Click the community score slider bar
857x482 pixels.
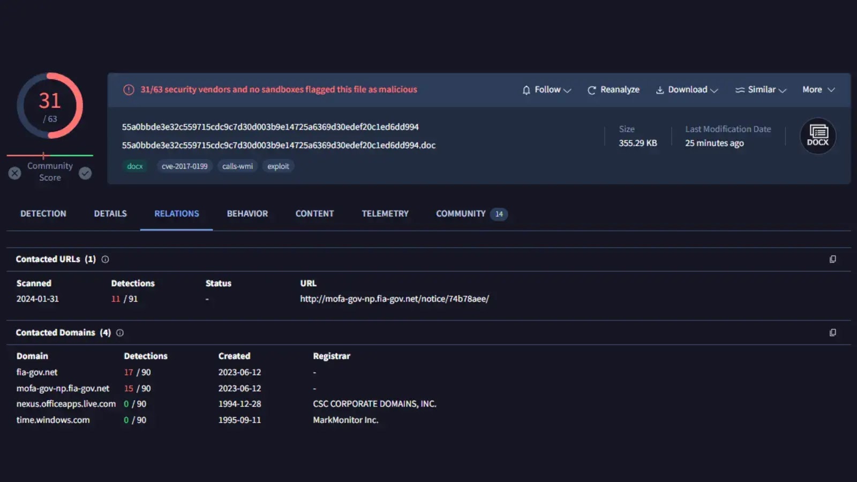50,155
